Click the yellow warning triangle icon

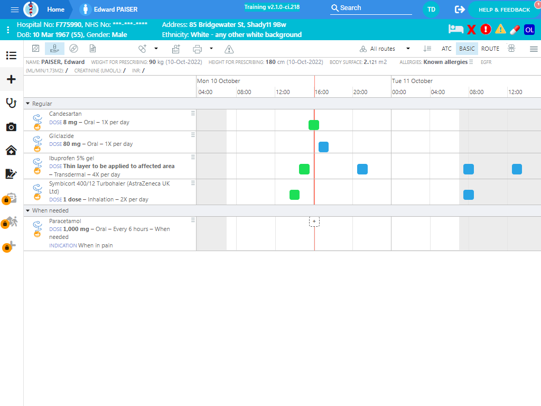(x=500, y=30)
